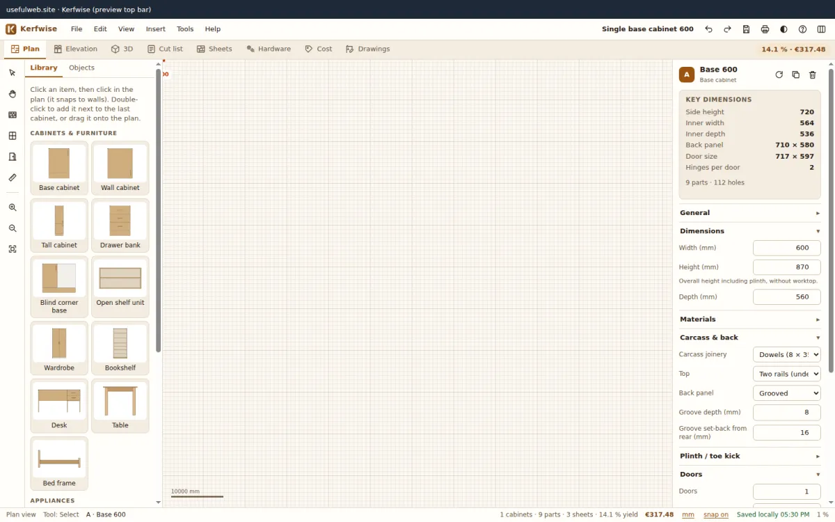The height and width of the screenshot is (522, 835).
Task: Zoom in on the plan
Action: coord(13,207)
